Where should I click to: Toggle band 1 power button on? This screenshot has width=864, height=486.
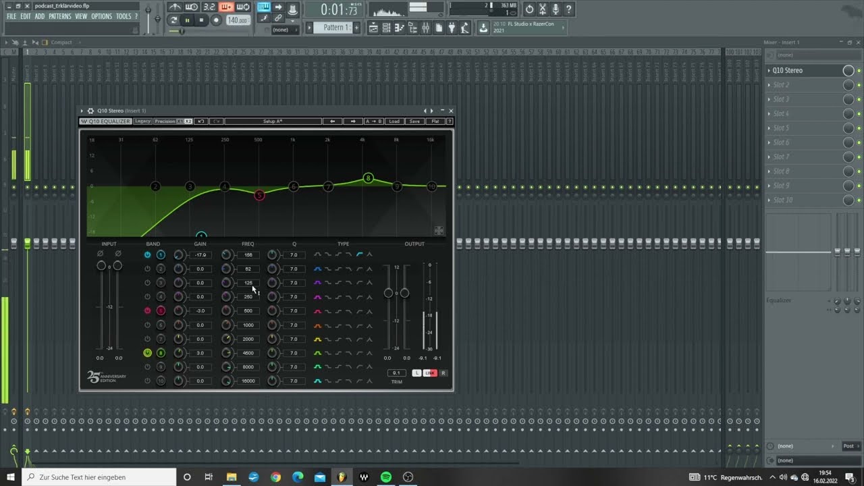click(x=147, y=254)
